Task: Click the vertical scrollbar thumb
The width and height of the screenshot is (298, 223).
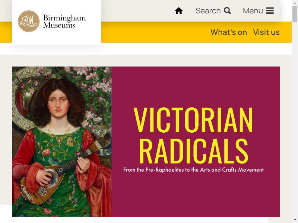Action: (x=295, y=14)
